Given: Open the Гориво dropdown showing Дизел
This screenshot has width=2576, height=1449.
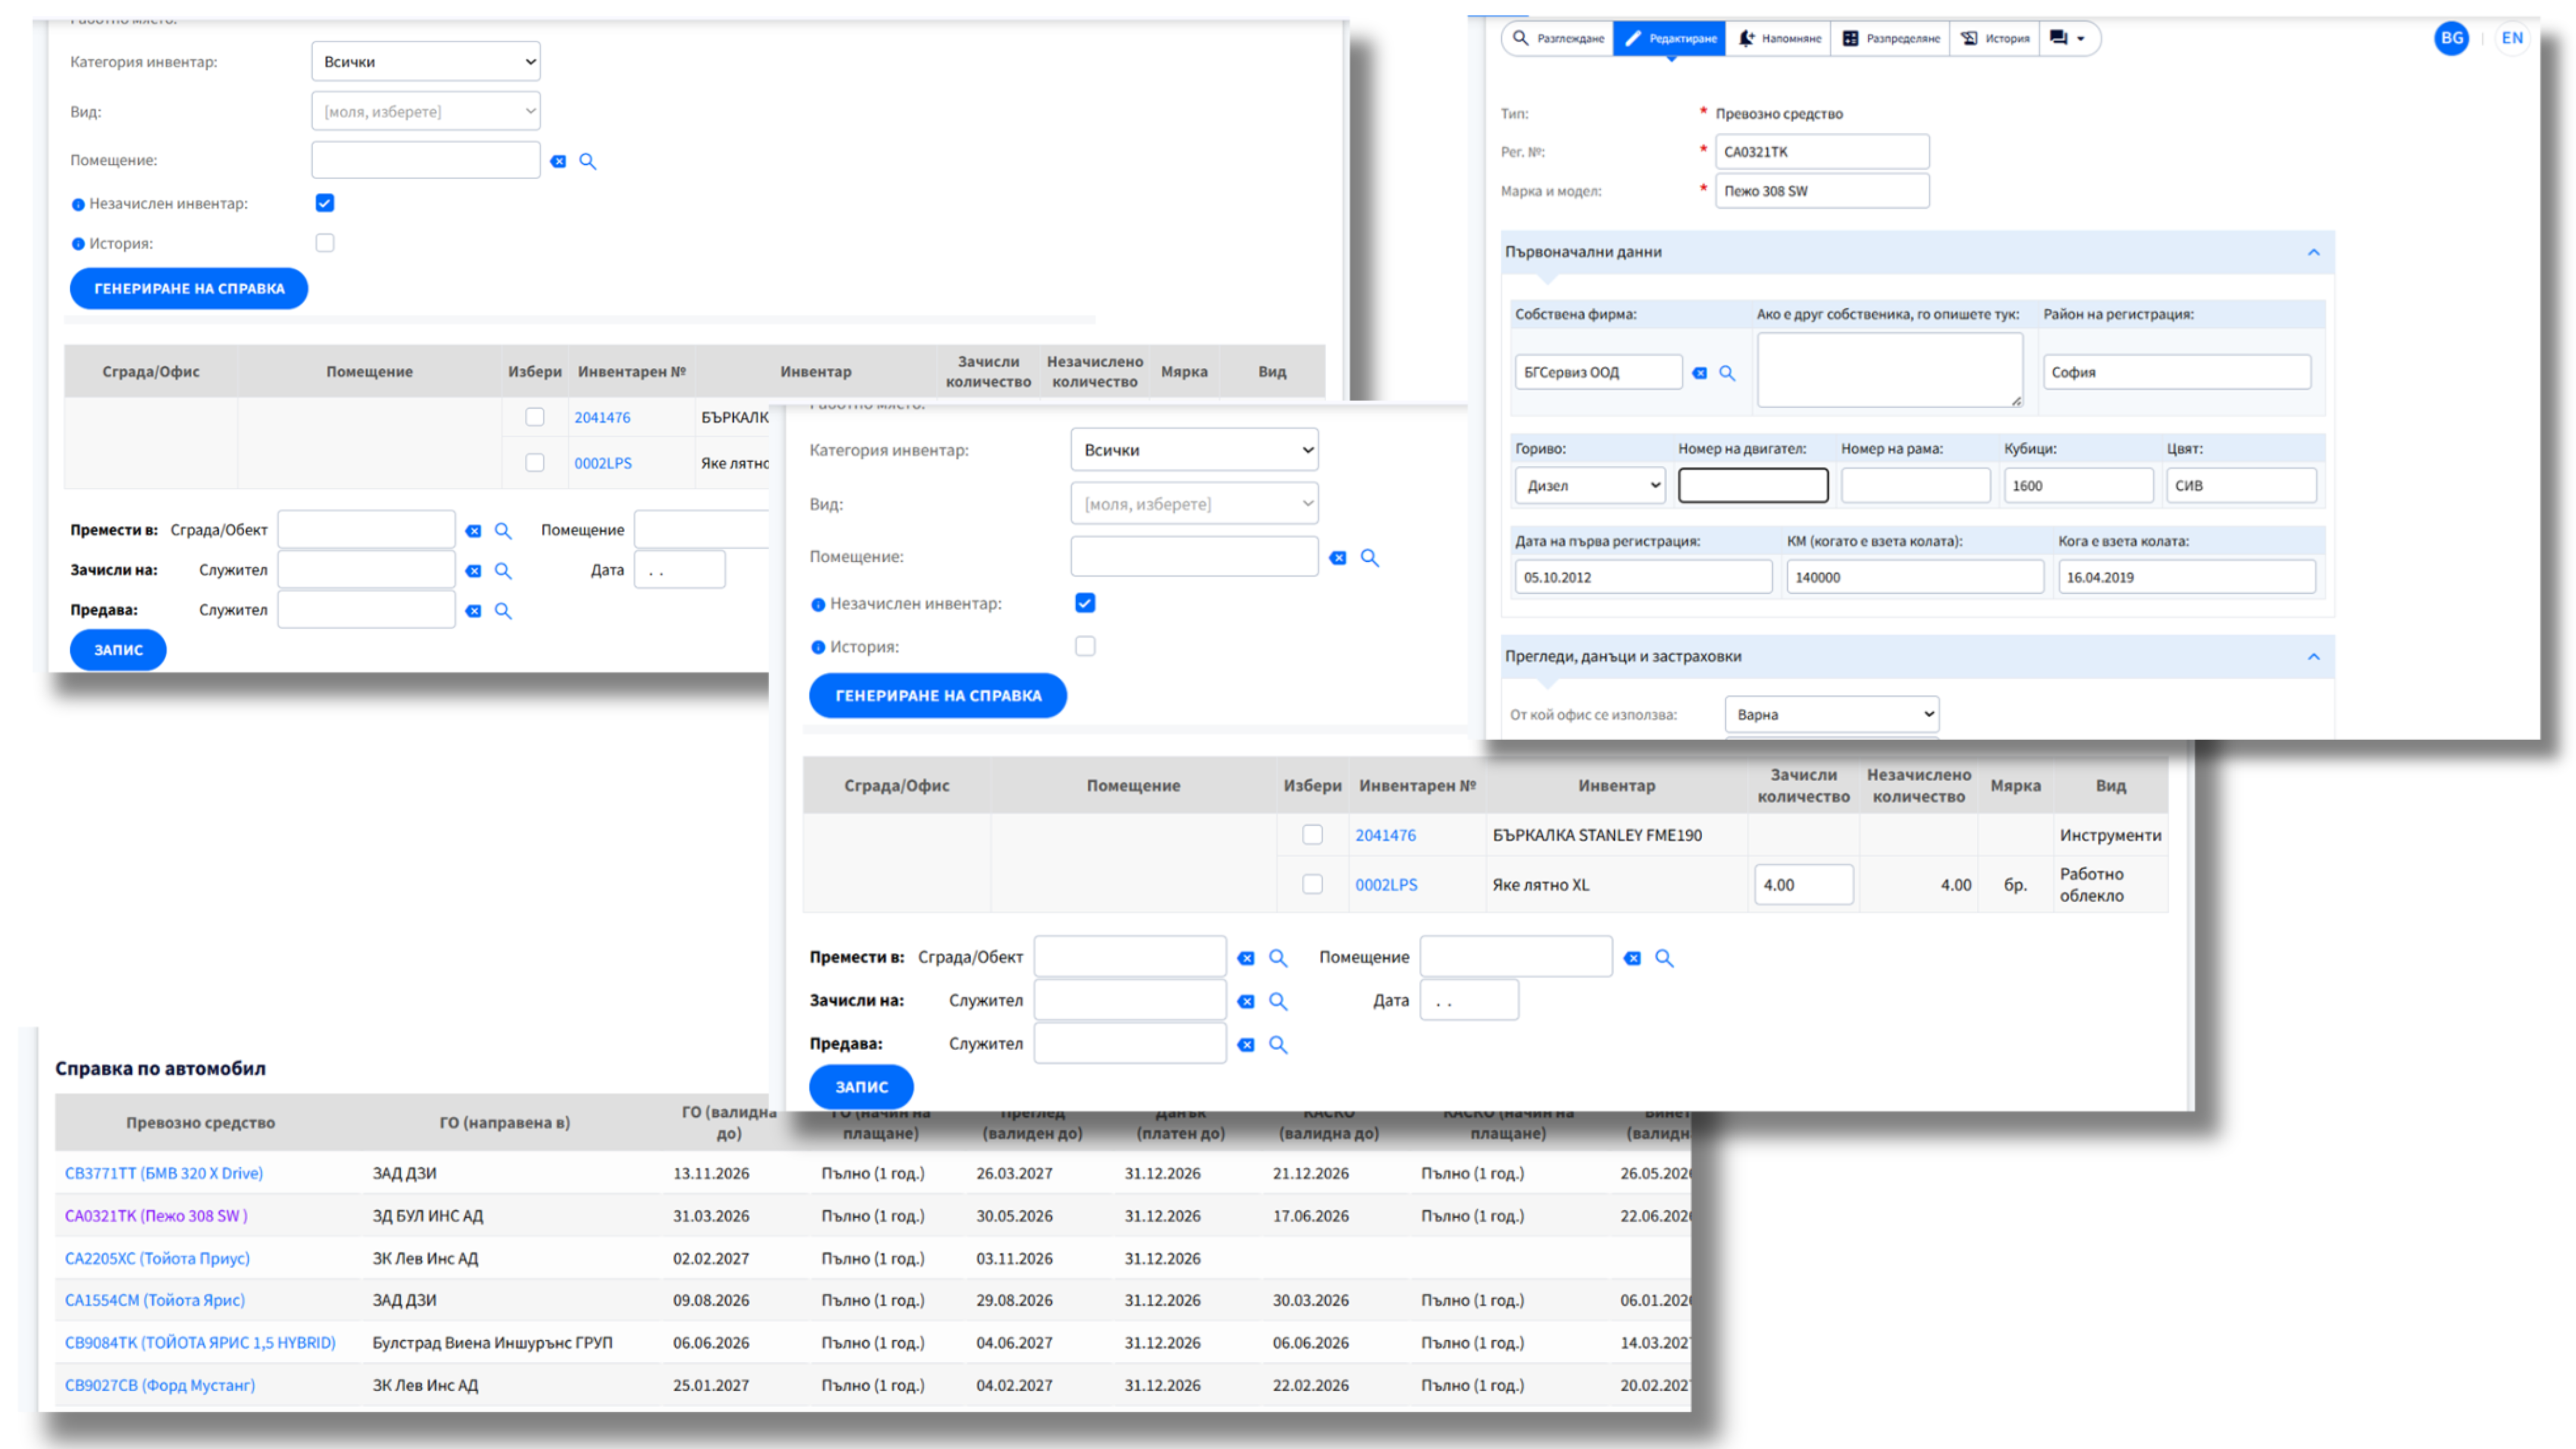Looking at the screenshot, I should (x=1590, y=486).
